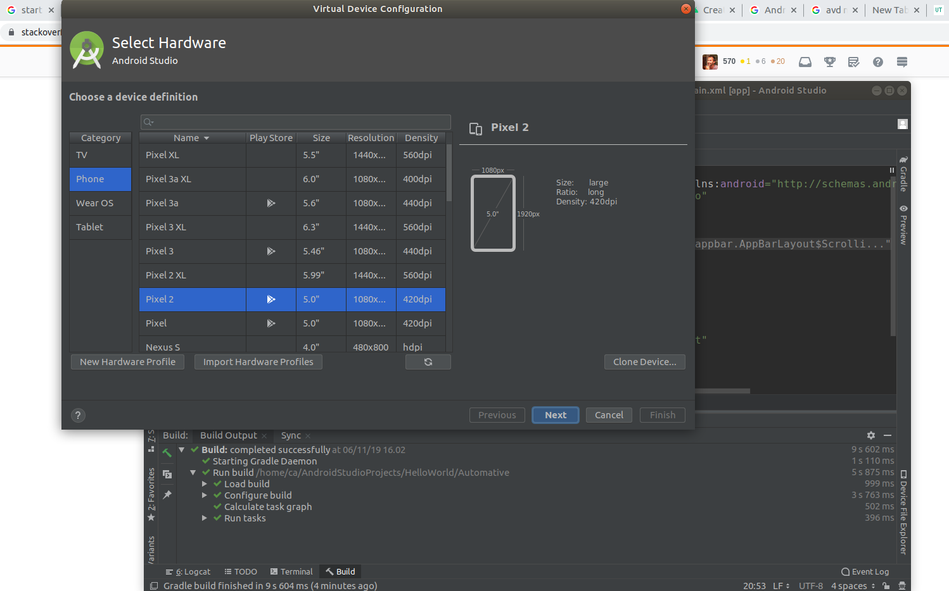Click the refresh device list button
Screen dimensions: 949x591
tap(428, 362)
